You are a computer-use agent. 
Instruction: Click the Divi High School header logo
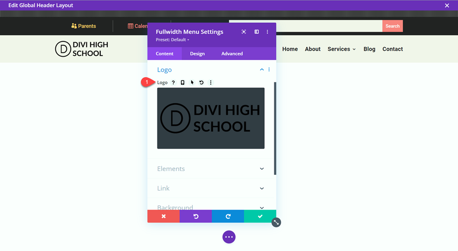tap(82, 49)
